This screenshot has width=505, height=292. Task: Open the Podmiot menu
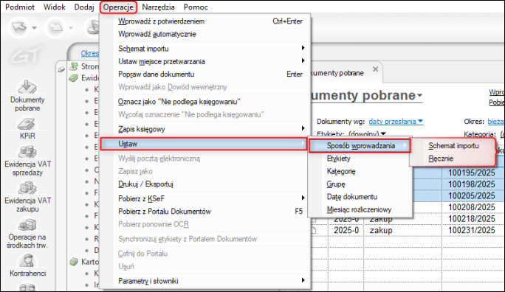point(20,7)
